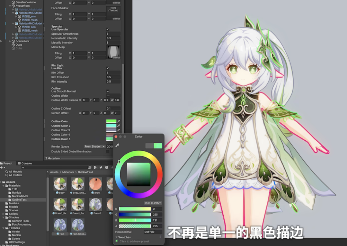347x246 pixels.
Task: Click the URPSettings folder icon
Action: click(x=7, y=242)
